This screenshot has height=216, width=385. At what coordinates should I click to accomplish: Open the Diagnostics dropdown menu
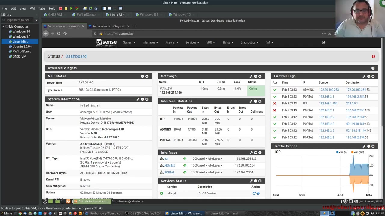point(249,42)
